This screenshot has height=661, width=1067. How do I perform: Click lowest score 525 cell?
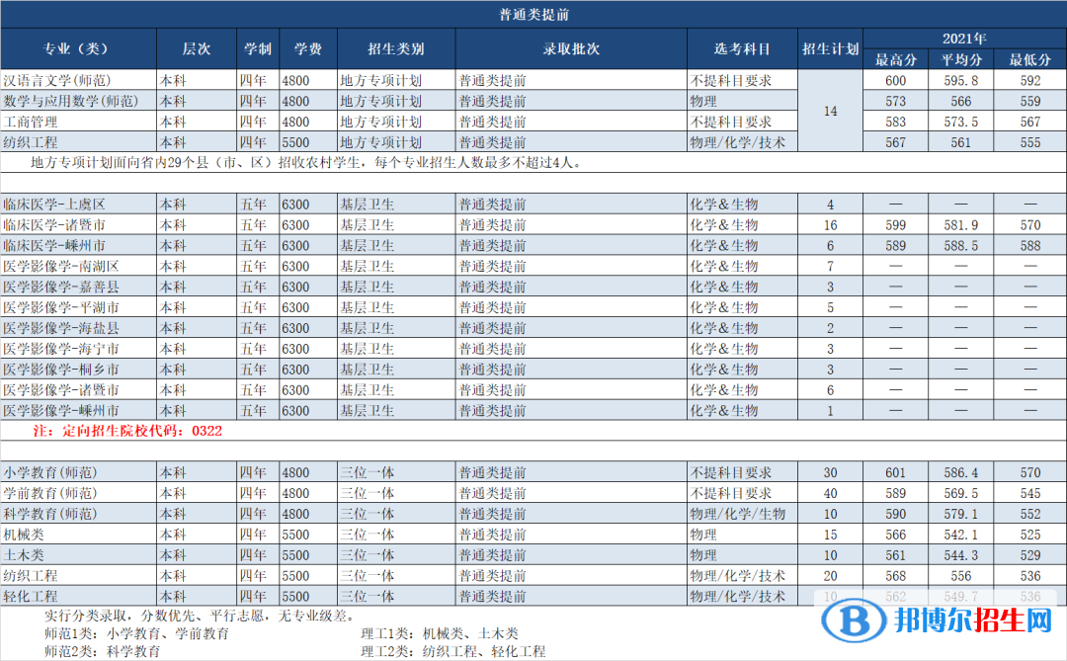point(1030,535)
